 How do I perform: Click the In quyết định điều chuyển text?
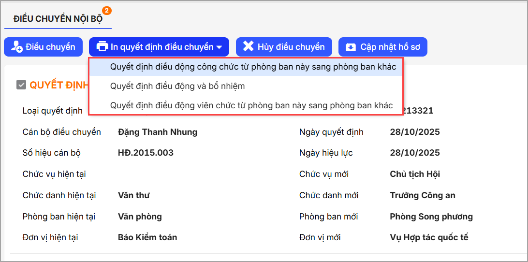(162, 47)
